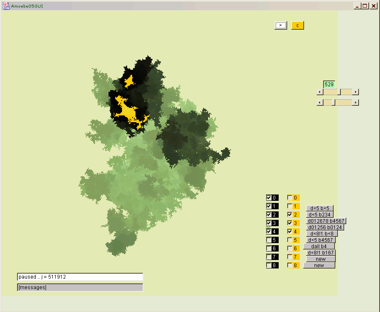Check yellow checkbox 5
The height and width of the screenshot is (312, 380).
click(x=290, y=240)
